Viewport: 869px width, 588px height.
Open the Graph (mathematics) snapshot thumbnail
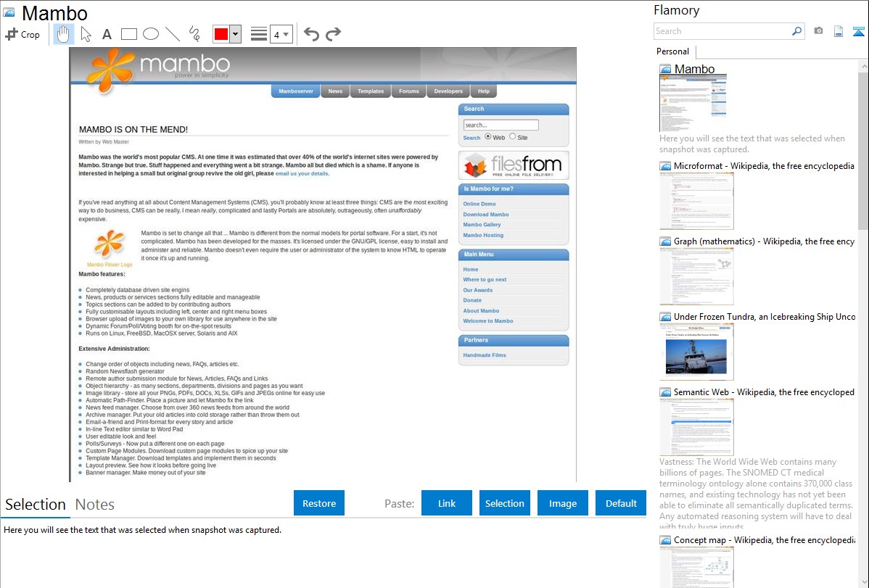pyautogui.click(x=696, y=276)
